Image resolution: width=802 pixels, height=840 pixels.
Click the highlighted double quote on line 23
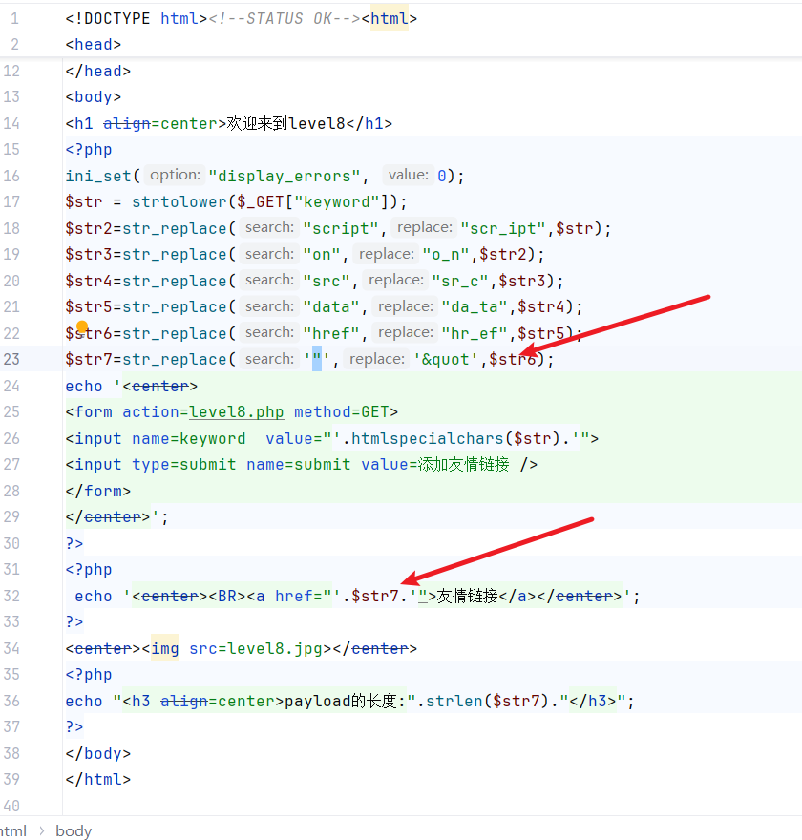pyautogui.click(x=317, y=360)
